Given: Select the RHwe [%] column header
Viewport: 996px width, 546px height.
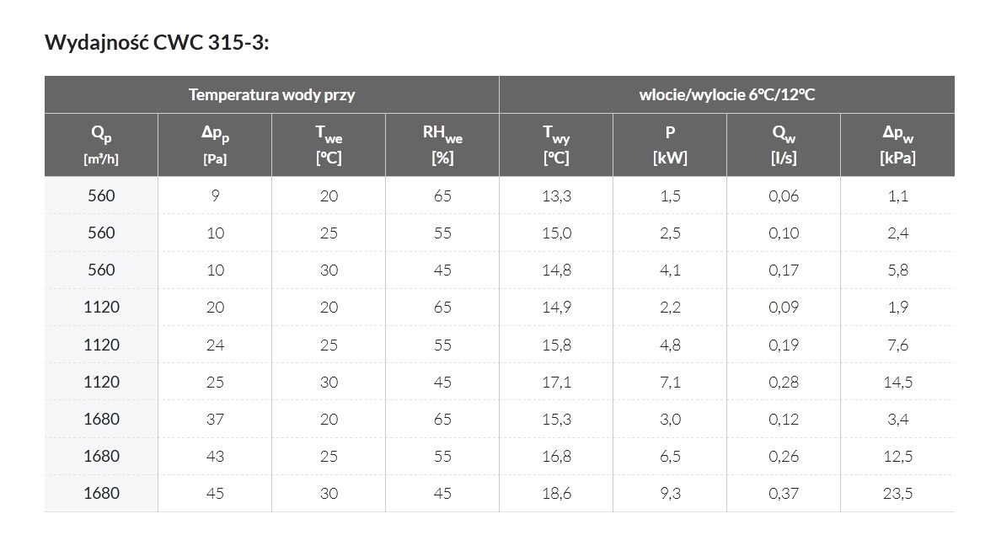Looking at the screenshot, I should (x=442, y=145).
